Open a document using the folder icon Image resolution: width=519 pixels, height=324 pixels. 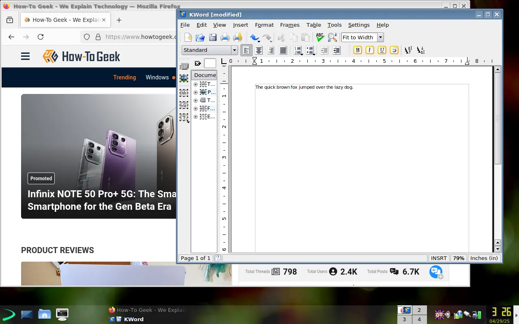[200, 37]
